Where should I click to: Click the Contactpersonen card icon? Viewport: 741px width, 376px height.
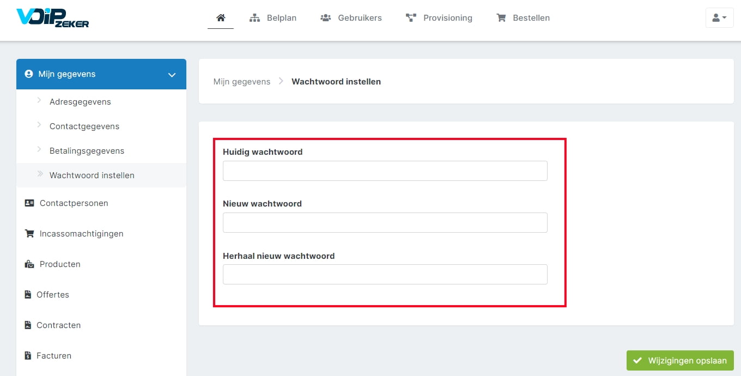pyautogui.click(x=29, y=203)
